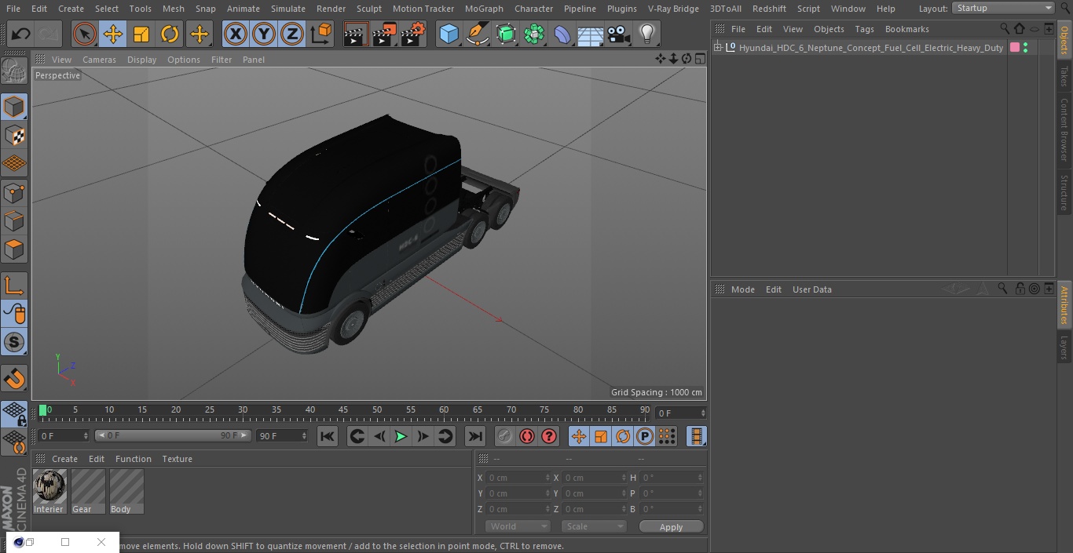Add a Cube primitive object
1073x553 pixels.
449,34
